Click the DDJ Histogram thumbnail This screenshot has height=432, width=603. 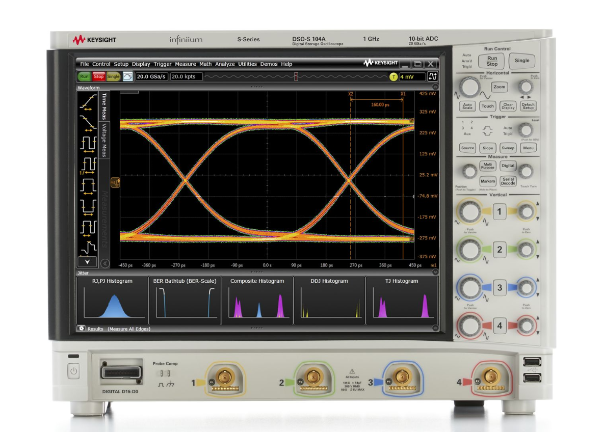tap(329, 301)
